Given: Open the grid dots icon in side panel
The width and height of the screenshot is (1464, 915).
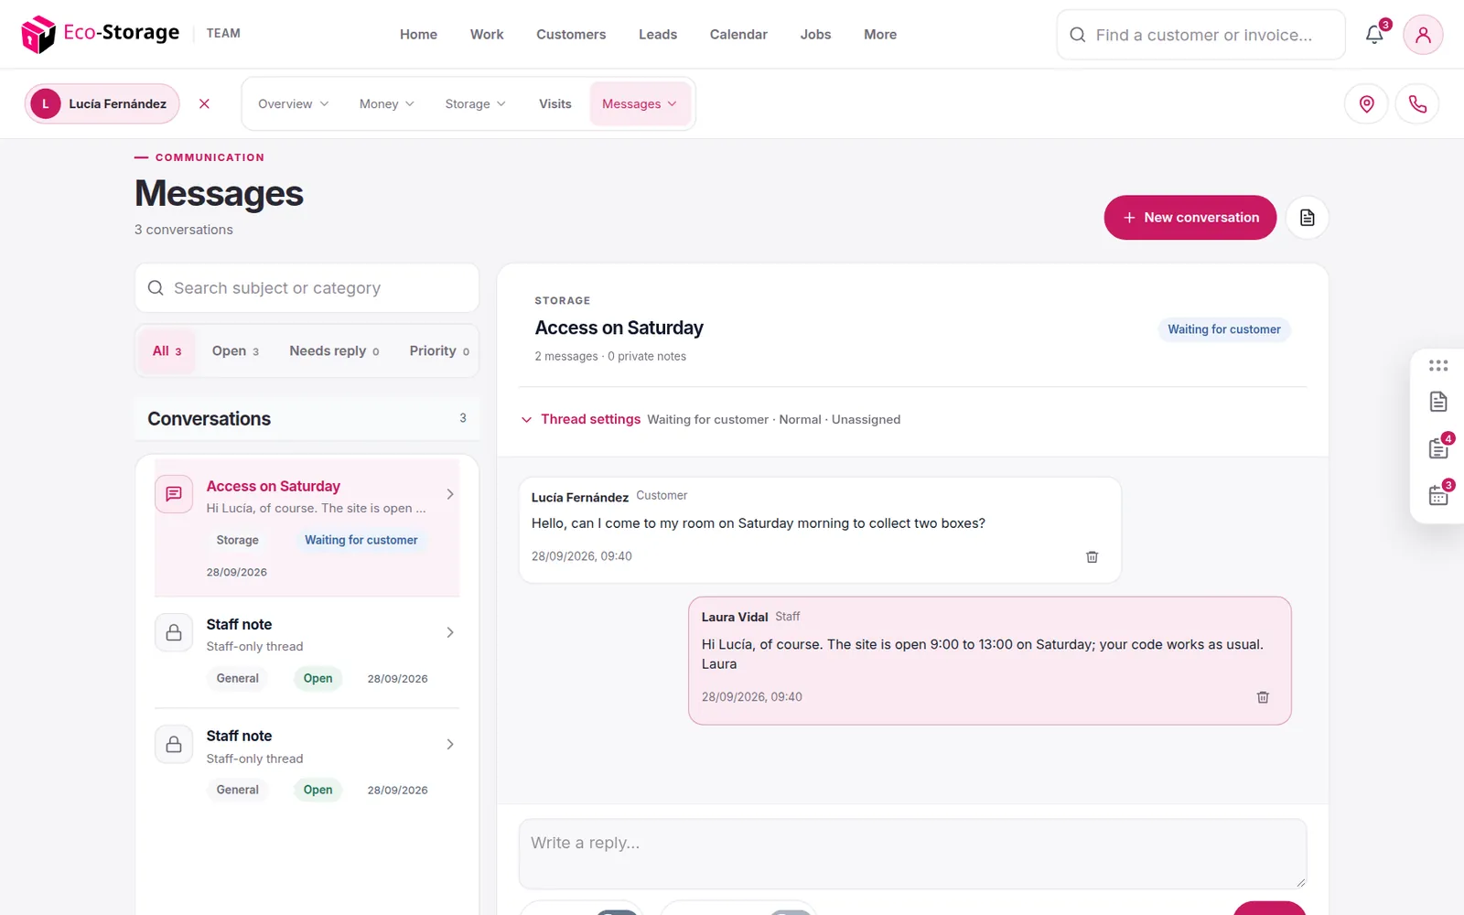Looking at the screenshot, I should tap(1438, 366).
